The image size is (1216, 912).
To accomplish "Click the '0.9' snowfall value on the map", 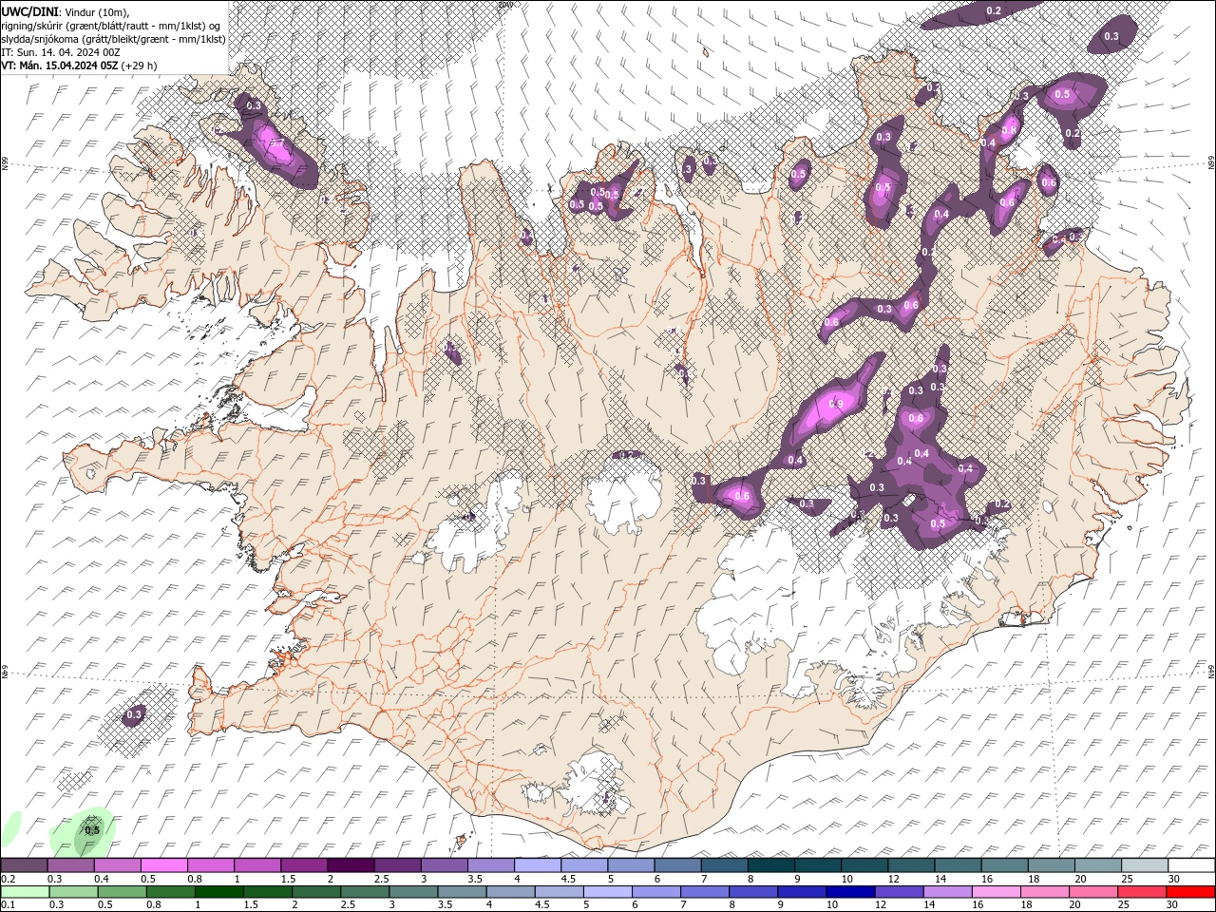I will click(836, 404).
